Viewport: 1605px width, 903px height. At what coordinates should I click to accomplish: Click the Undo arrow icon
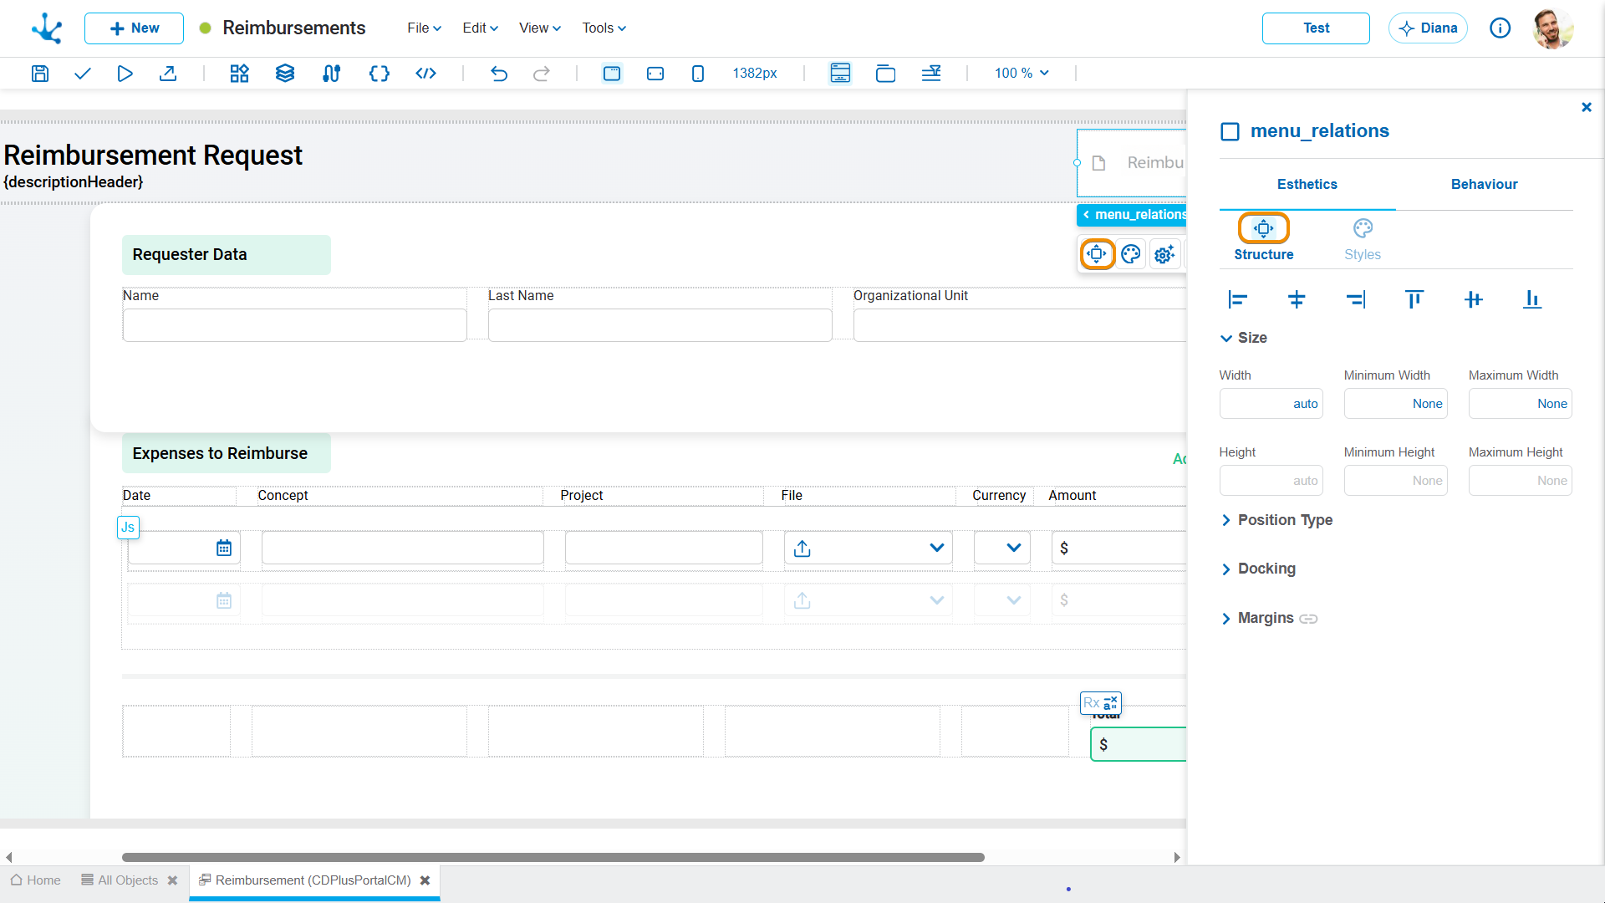[499, 74]
